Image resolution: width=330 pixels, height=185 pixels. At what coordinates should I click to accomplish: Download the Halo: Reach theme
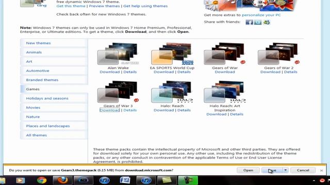point(164,110)
